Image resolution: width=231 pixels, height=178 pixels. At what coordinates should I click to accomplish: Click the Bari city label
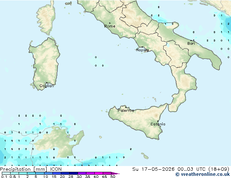[x=191, y=44]
